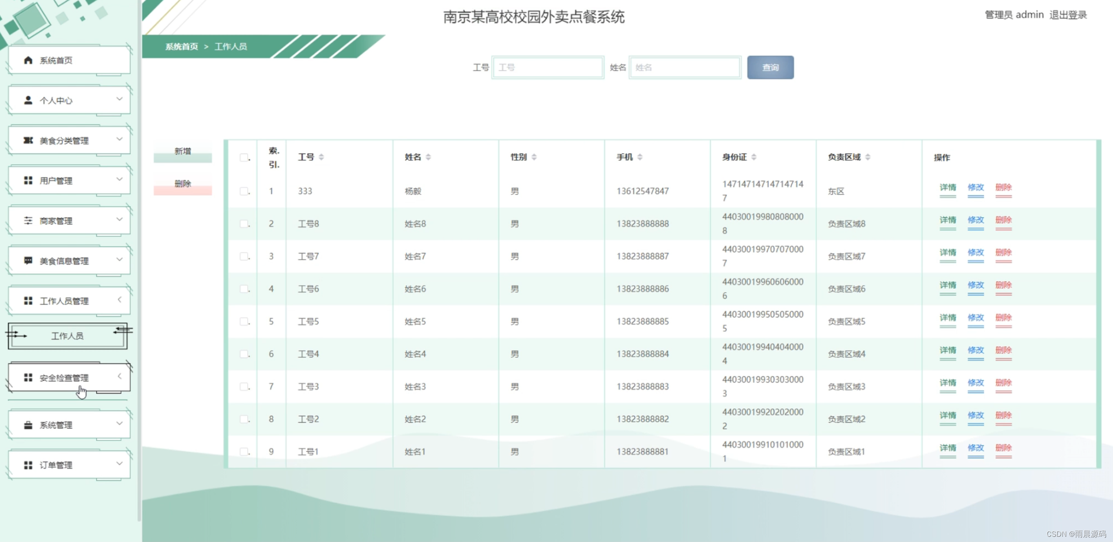The height and width of the screenshot is (542, 1113).
Task: Sort table by 身份证 column arrows
Action: click(x=754, y=157)
